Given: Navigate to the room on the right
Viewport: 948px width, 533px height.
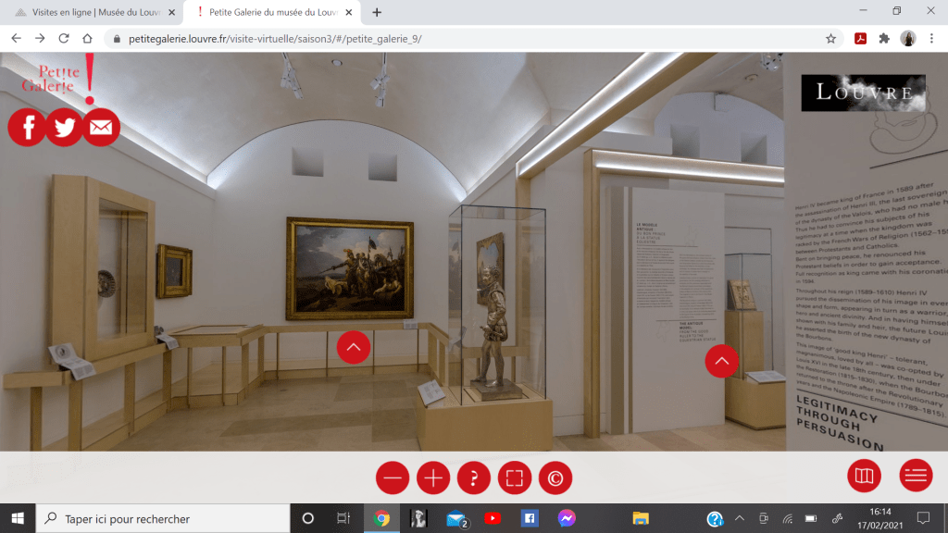Looking at the screenshot, I should pyautogui.click(x=721, y=360).
